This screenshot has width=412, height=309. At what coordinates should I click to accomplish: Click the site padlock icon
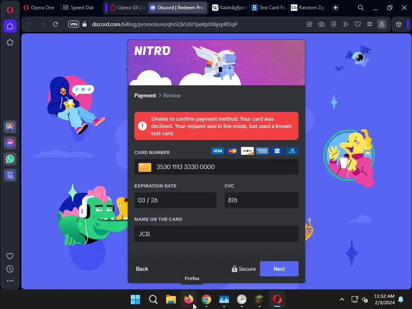pyautogui.click(x=84, y=24)
